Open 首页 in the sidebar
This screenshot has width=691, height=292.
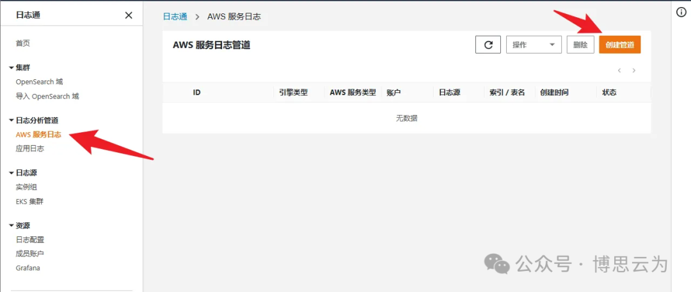coord(23,43)
